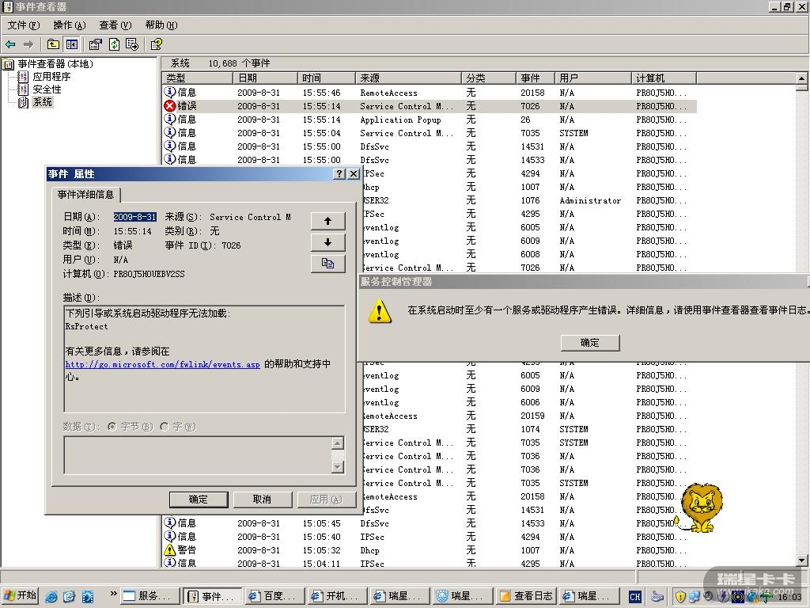Toggle the console tree show/hide icon
Image resolution: width=810 pixels, height=608 pixels.
tap(72, 44)
